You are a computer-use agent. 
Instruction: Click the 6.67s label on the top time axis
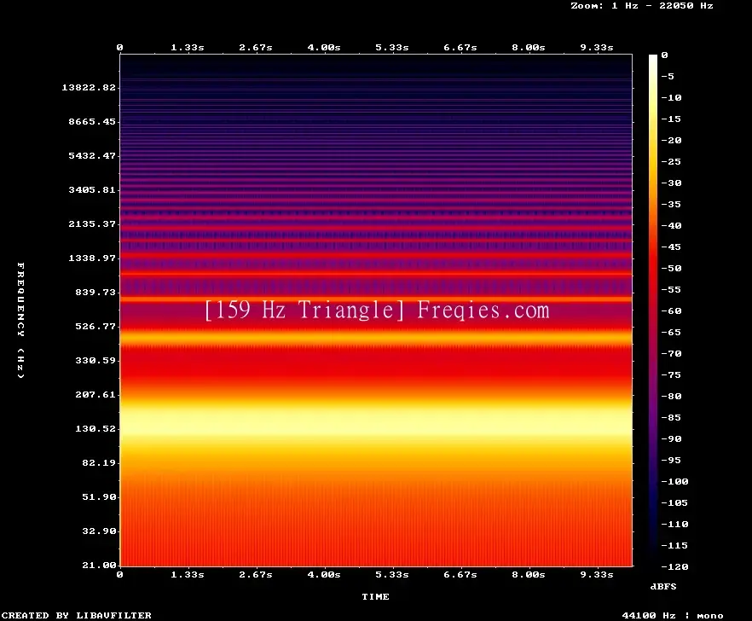(x=460, y=48)
